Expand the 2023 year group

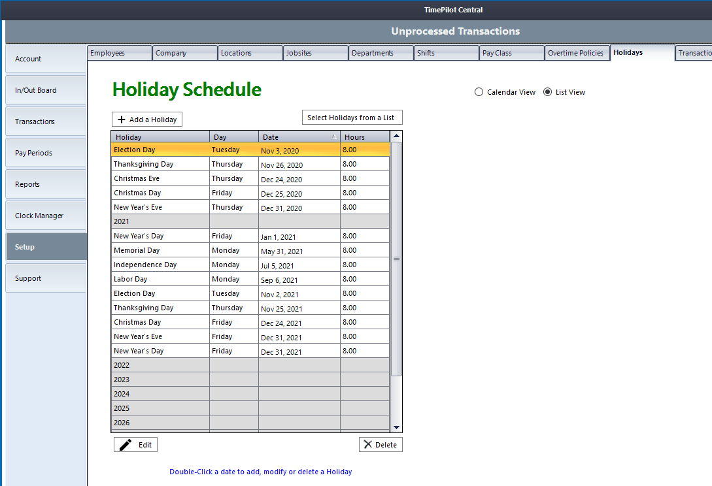coord(160,379)
